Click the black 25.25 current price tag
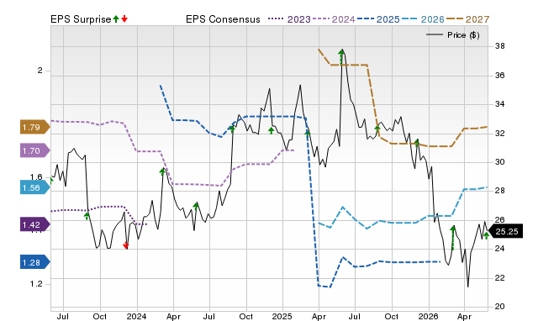 (x=505, y=231)
